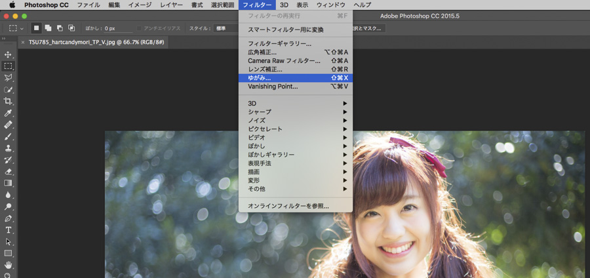This screenshot has width=590, height=278.
Task: Open the ファイル menu
Action: [88, 5]
